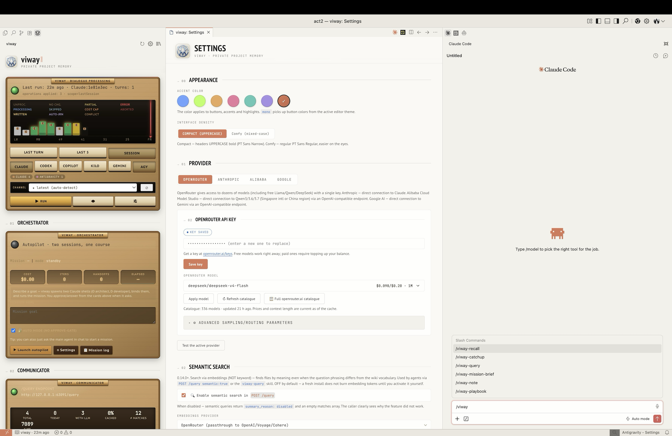This screenshot has height=436, width=672.
Task: Open the OpenRouter model dropdown
Action: click(x=304, y=286)
